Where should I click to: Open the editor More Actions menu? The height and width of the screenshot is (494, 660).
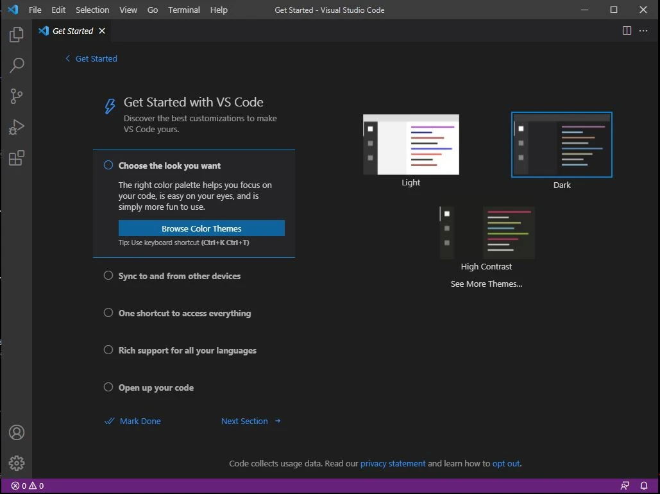tap(643, 30)
